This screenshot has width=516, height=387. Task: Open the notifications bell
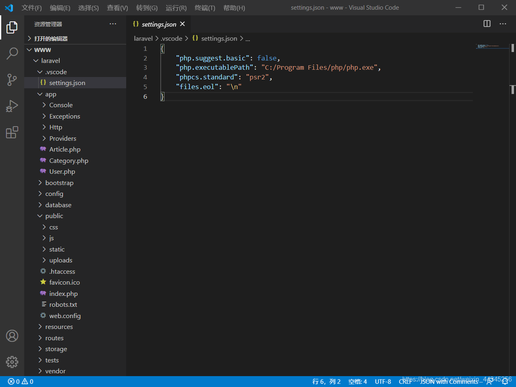(505, 381)
